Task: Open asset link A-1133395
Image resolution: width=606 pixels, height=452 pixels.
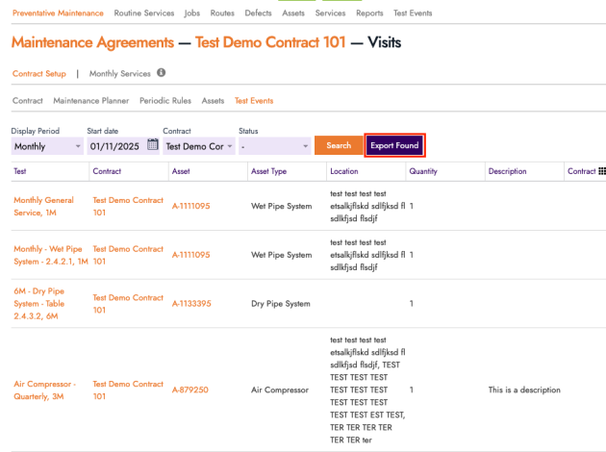Action: pos(194,304)
